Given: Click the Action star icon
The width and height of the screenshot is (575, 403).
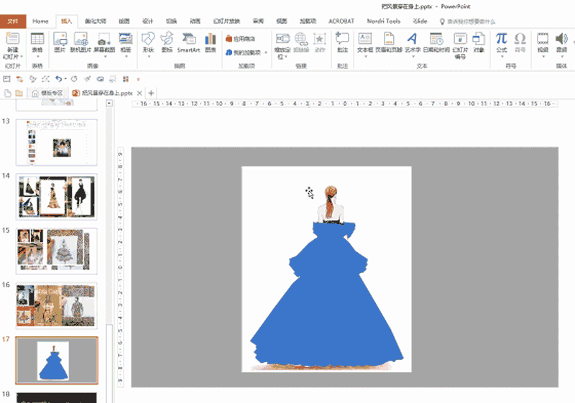Looking at the screenshot, I should click(319, 39).
